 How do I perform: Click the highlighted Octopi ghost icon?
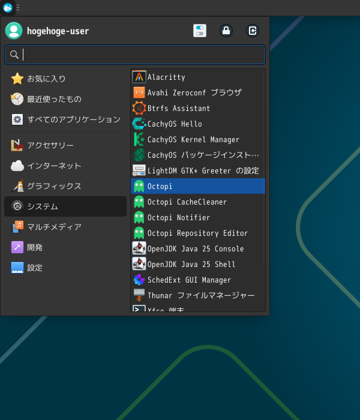tap(139, 186)
